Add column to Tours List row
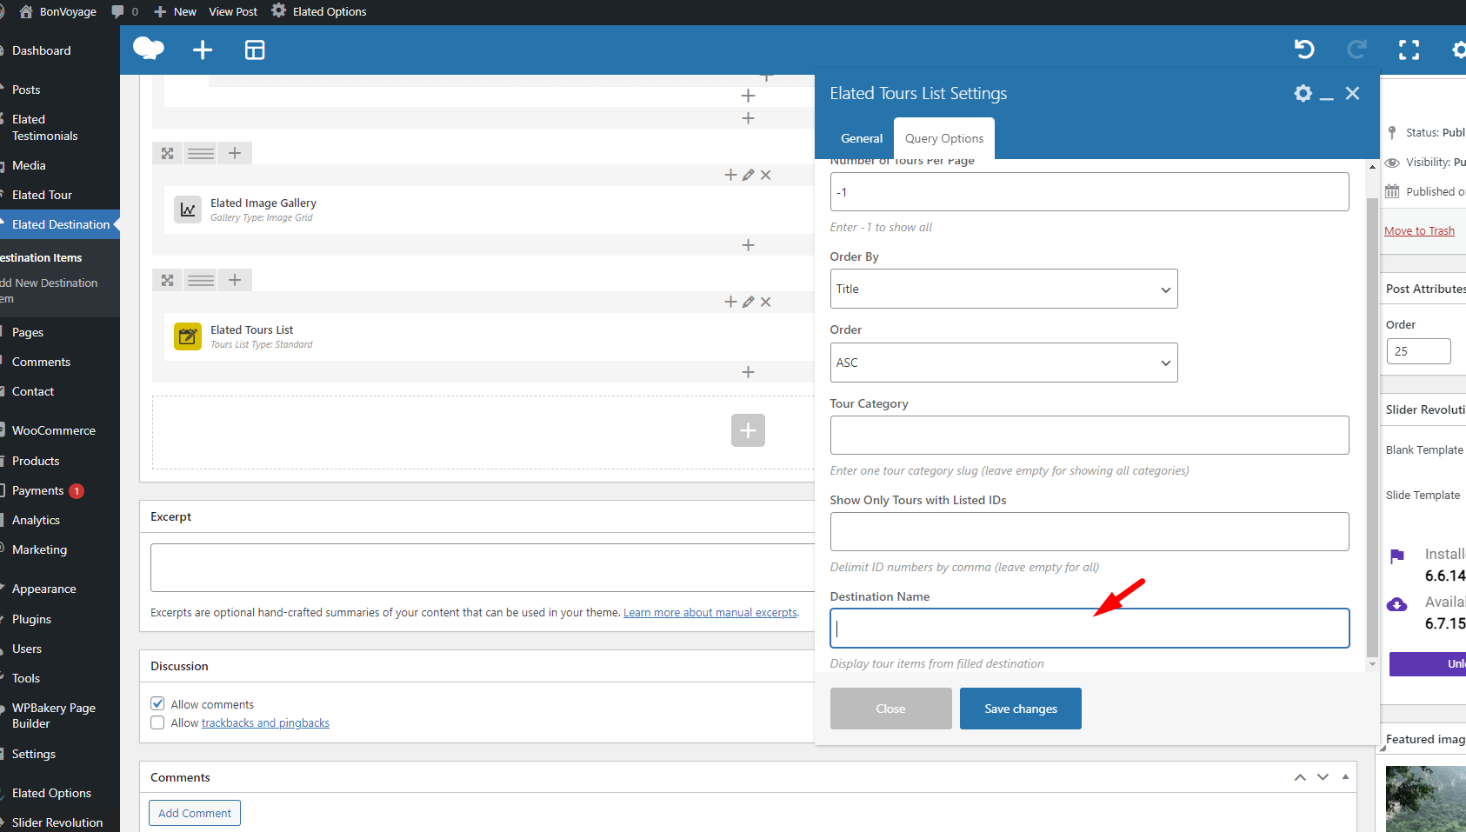 coord(235,280)
